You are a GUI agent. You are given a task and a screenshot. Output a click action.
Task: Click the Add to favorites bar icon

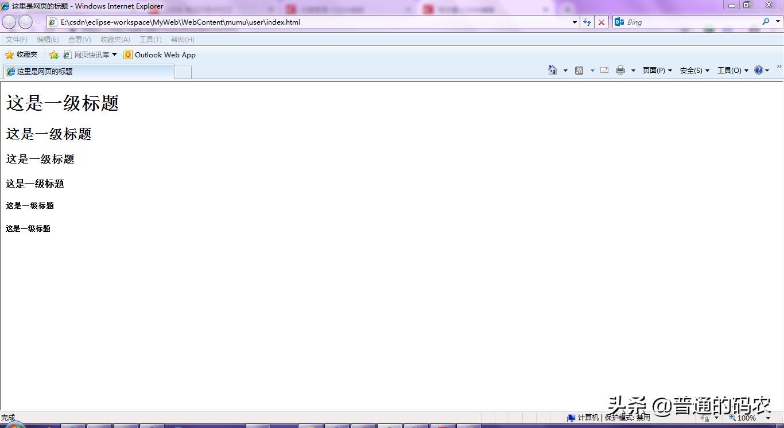pos(53,55)
